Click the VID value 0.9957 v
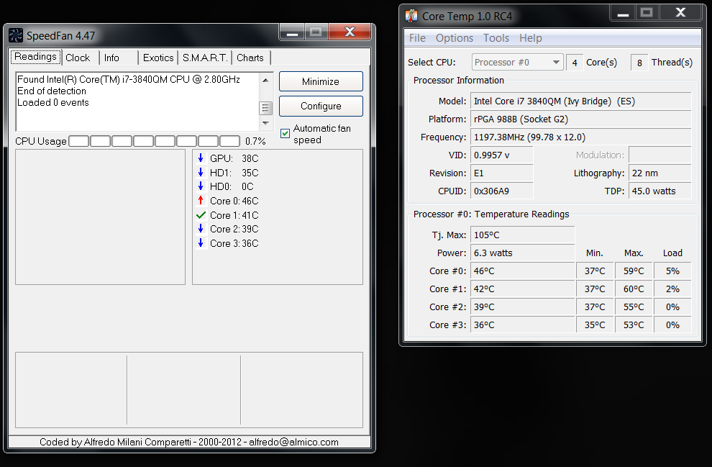Viewport: 712px width, 467px height. (502, 155)
